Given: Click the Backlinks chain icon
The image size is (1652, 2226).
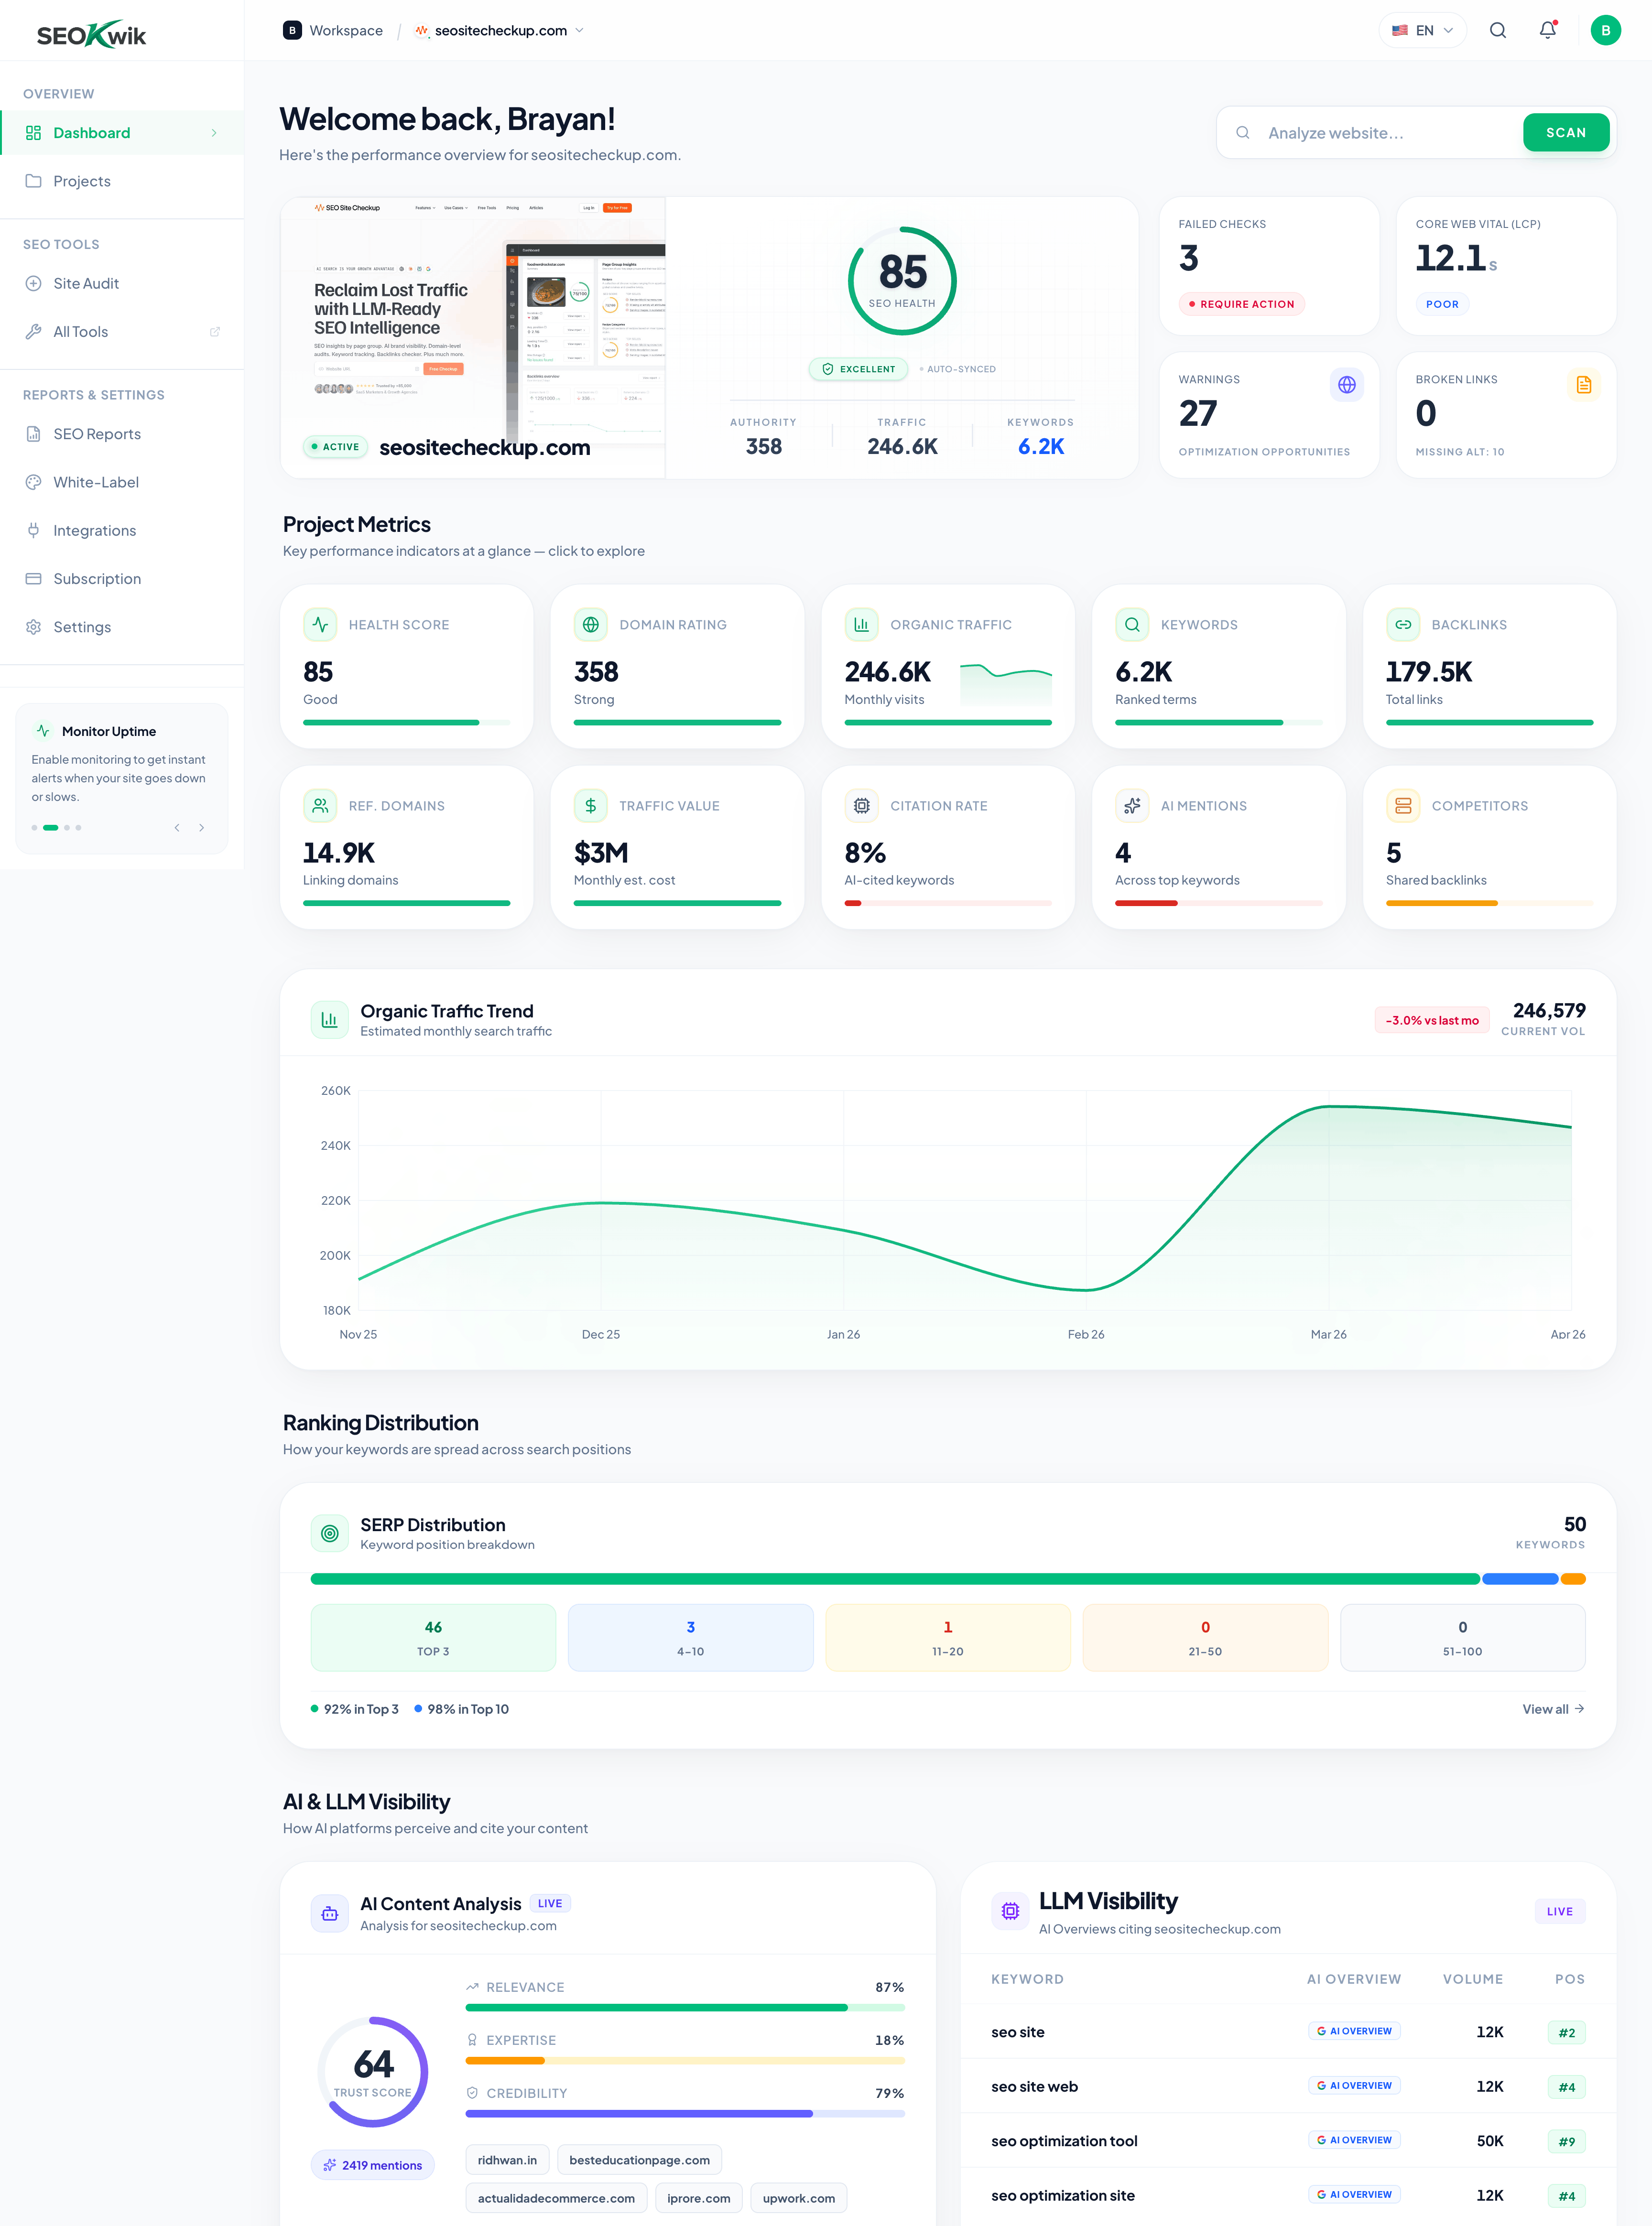Looking at the screenshot, I should (x=1403, y=625).
